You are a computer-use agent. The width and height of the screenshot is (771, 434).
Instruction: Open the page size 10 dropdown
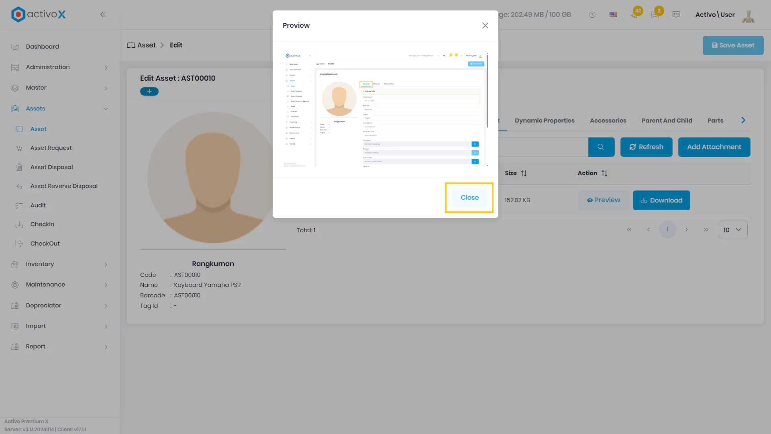point(733,230)
